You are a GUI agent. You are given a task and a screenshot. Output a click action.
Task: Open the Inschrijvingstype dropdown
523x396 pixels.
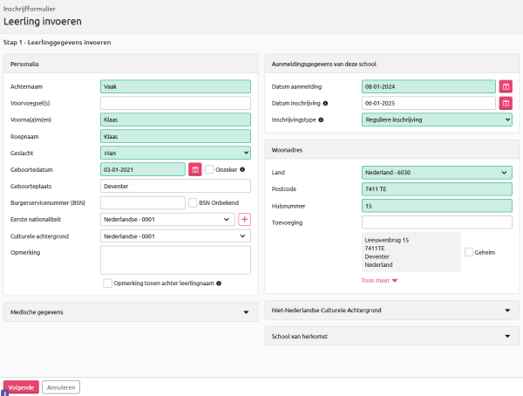pos(436,119)
